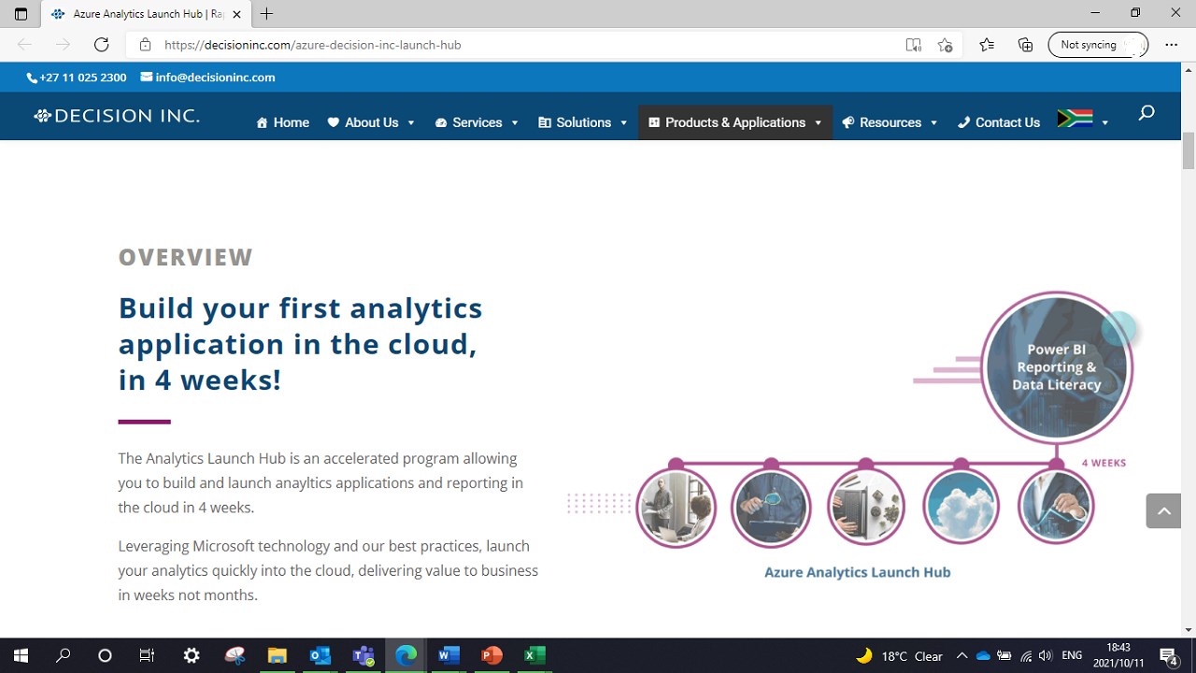This screenshot has width=1196, height=673.
Task: Go to Home menu item
Action: [282, 122]
